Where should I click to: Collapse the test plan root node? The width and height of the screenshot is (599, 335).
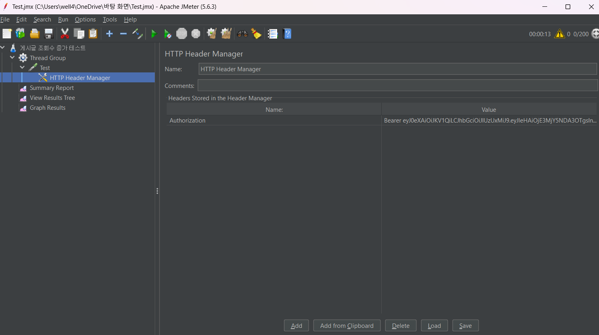(x=2, y=47)
